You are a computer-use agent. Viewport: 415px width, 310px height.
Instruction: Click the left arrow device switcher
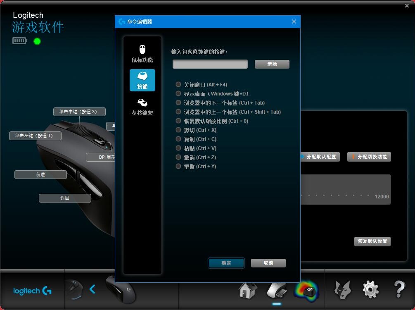(x=92, y=289)
